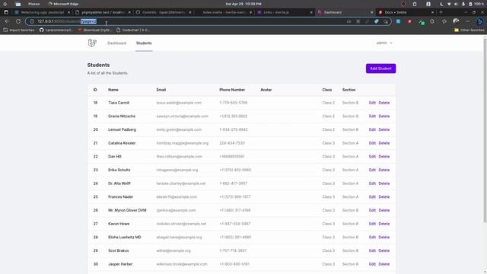Click the green badge extension icon
487x274 pixels.
(x=422, y=22)
